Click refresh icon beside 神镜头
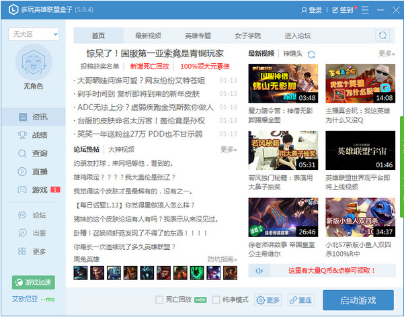Viewport: 404px width, 317px height. pos(311,54)
